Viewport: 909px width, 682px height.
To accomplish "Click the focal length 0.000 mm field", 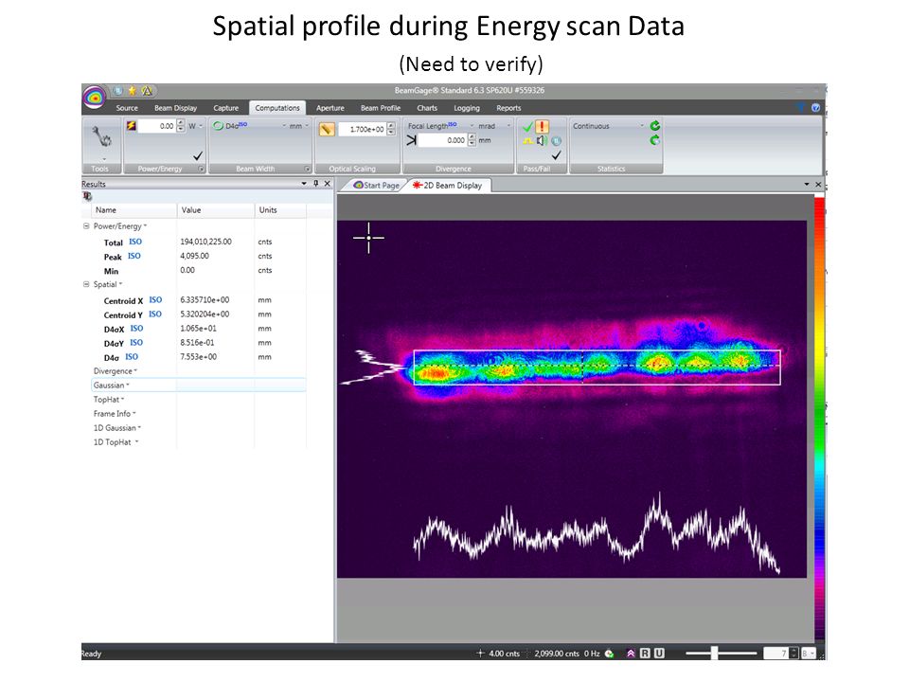I will click(442, 140).
